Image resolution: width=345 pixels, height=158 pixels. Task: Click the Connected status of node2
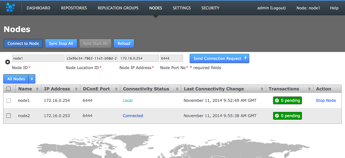pos(133,116)
